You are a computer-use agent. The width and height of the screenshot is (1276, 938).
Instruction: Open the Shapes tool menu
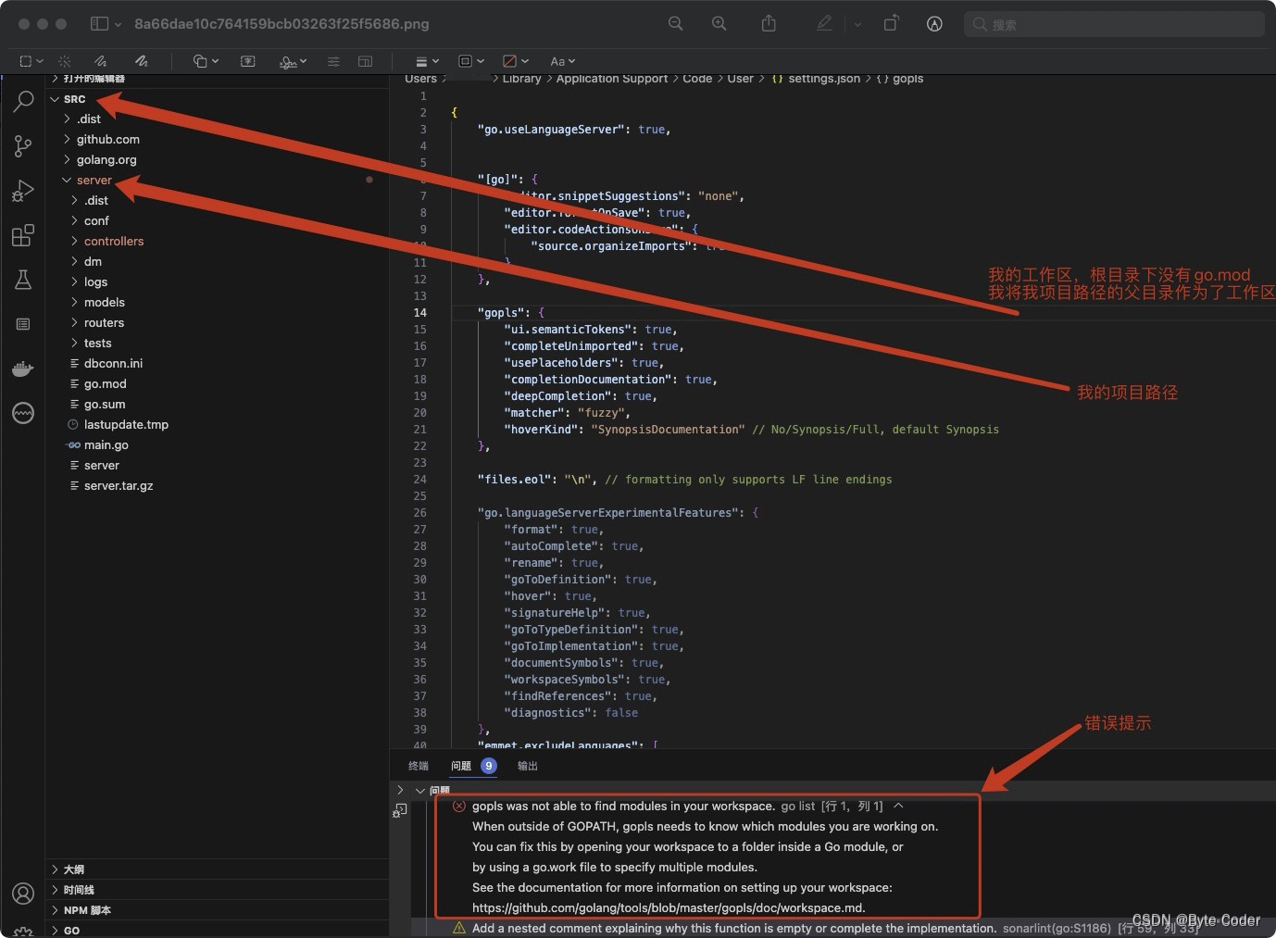pos(206,61)
